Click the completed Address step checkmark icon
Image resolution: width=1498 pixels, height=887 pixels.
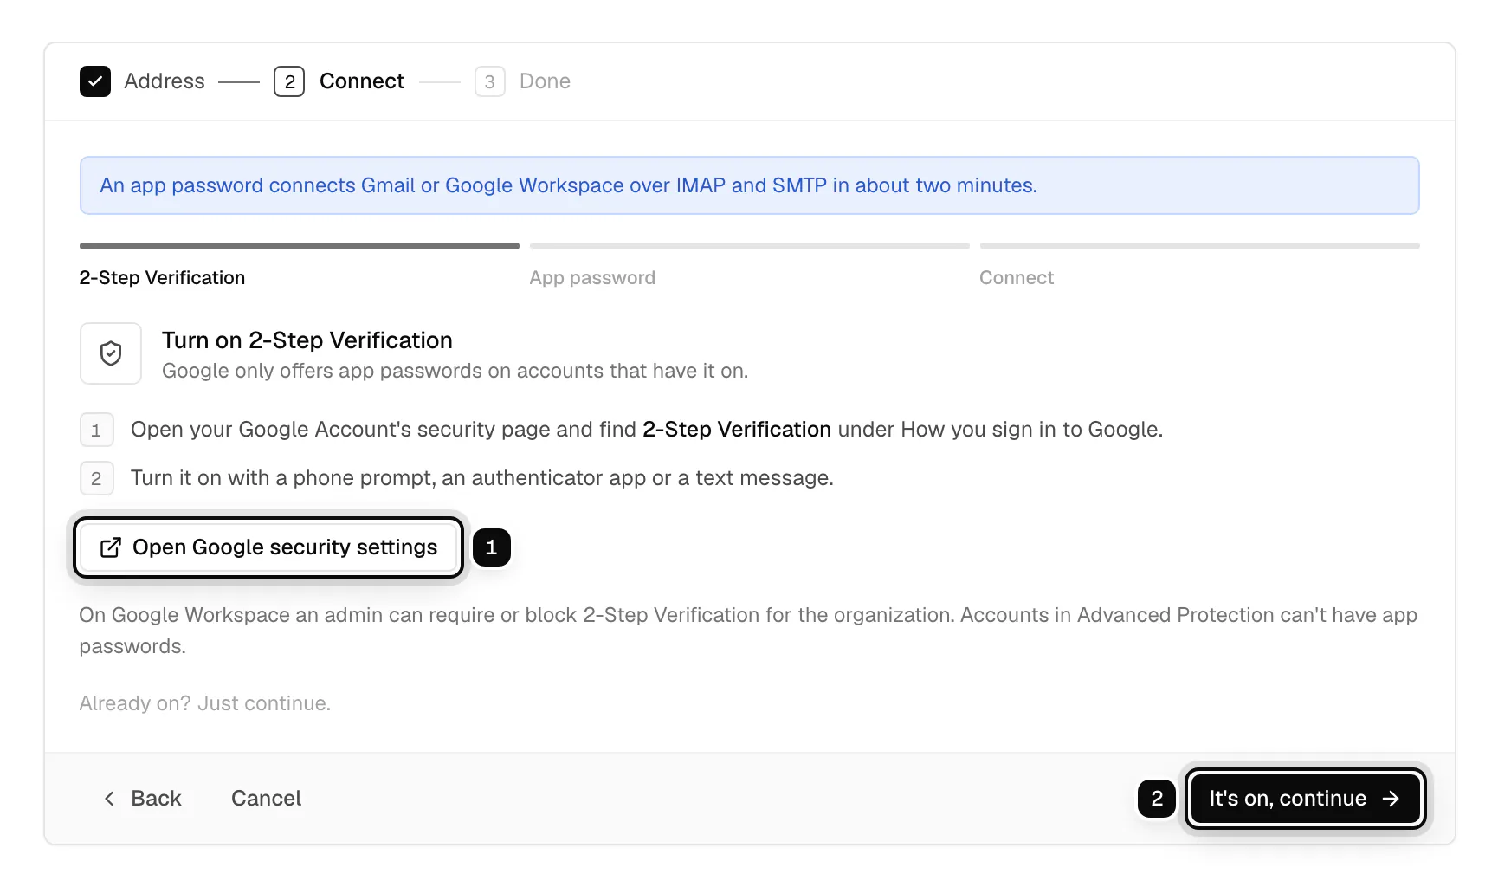[95, 81]
